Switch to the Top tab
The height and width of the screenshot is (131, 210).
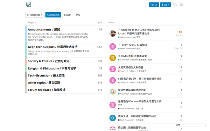78,15
